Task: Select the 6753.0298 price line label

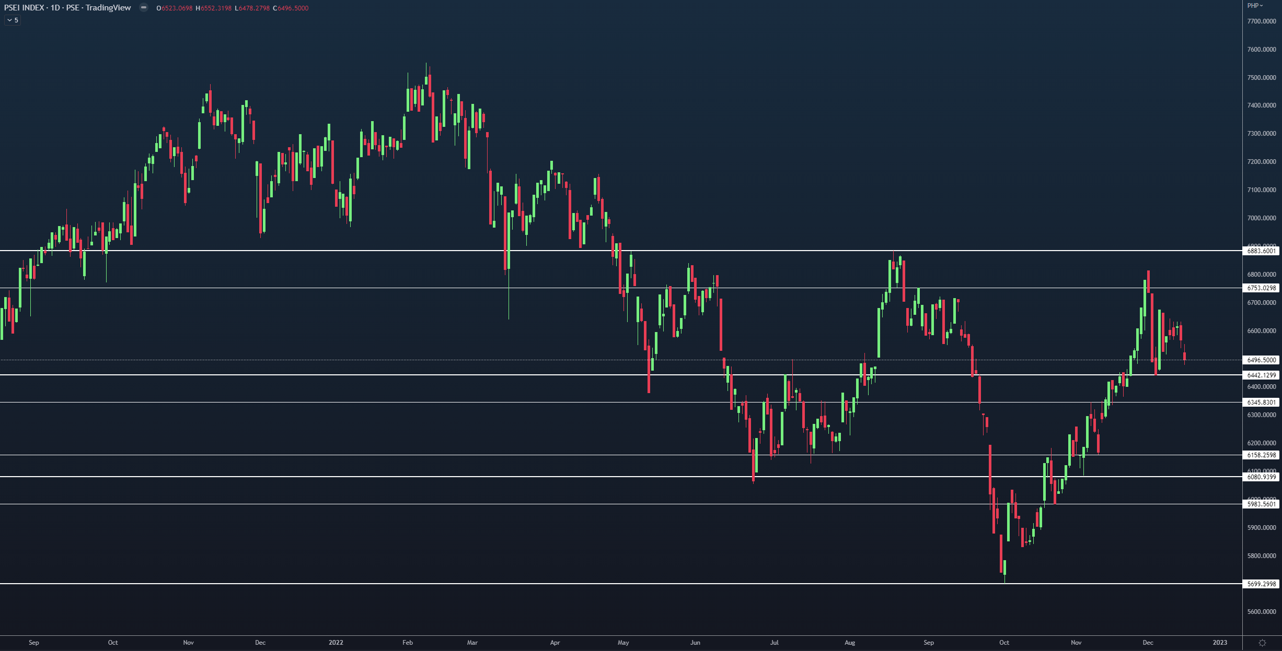Action: [1261, 288]
